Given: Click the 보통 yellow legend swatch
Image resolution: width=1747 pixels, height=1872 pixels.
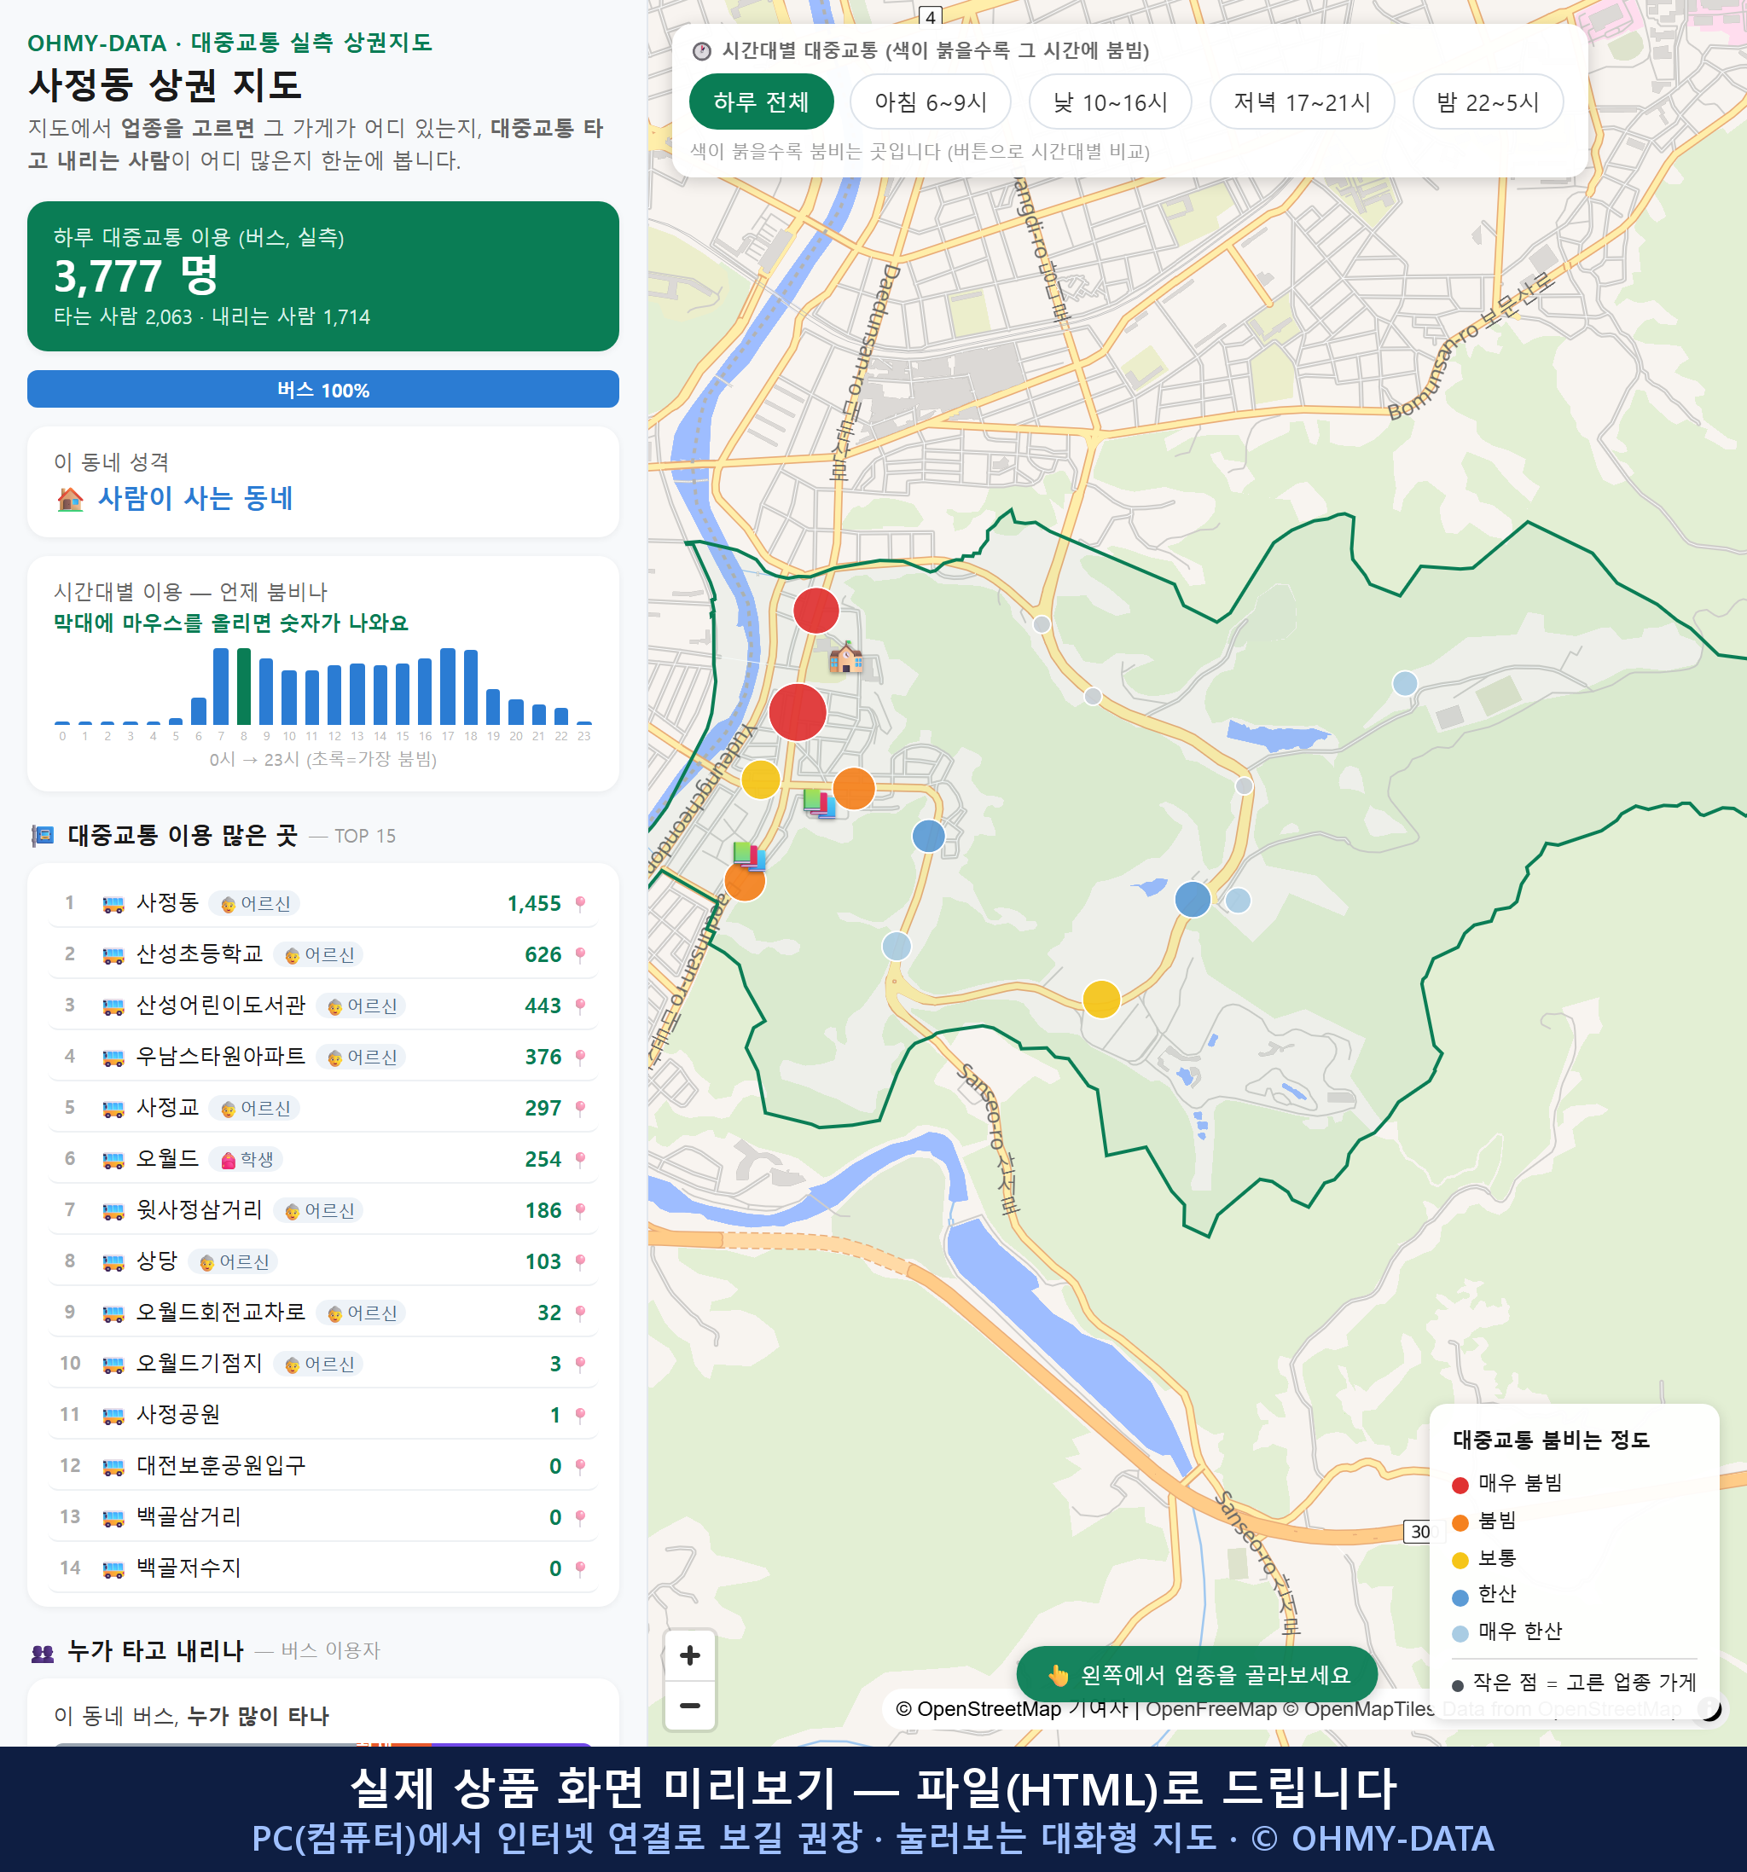Looking at the screenshot, I should click(1460, 1561).
